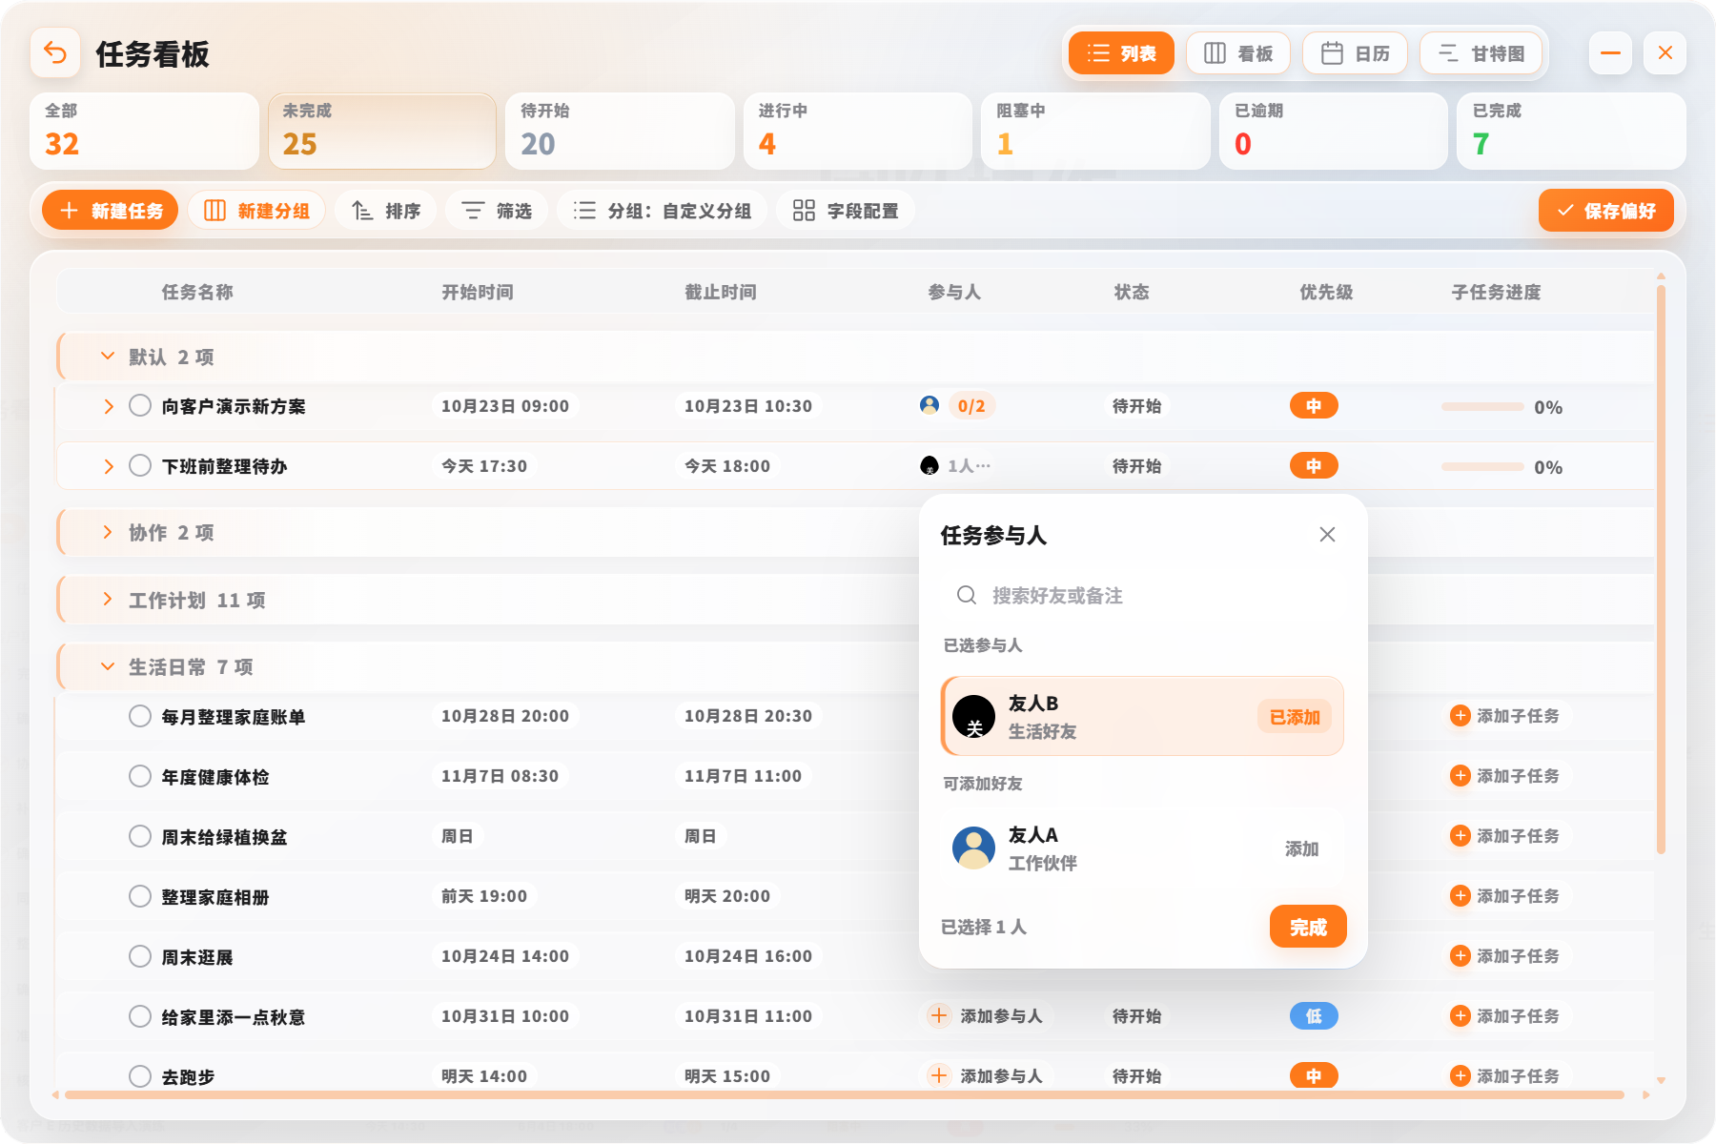Mark 年度健康体检 as complete
This screenshot has width=1716, height=1144.
(140, 776)
